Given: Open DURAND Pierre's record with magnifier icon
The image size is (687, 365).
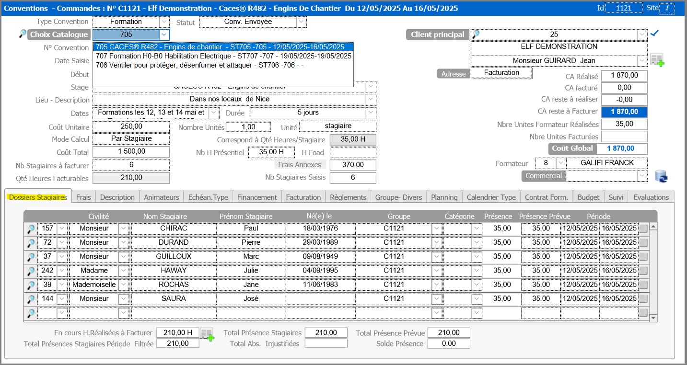Looking at the screenshot, I should [31, 243].
